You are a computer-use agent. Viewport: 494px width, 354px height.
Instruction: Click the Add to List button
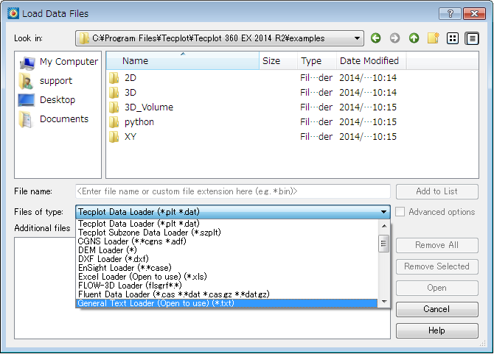(437, 191)
